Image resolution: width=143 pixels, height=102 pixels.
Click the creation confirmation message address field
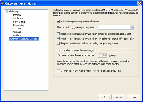pos(116,50)
